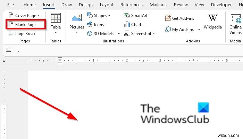This screenshot has width=243, height=139.
Task: Click the Online Videos icon
Action: [236, 18]
